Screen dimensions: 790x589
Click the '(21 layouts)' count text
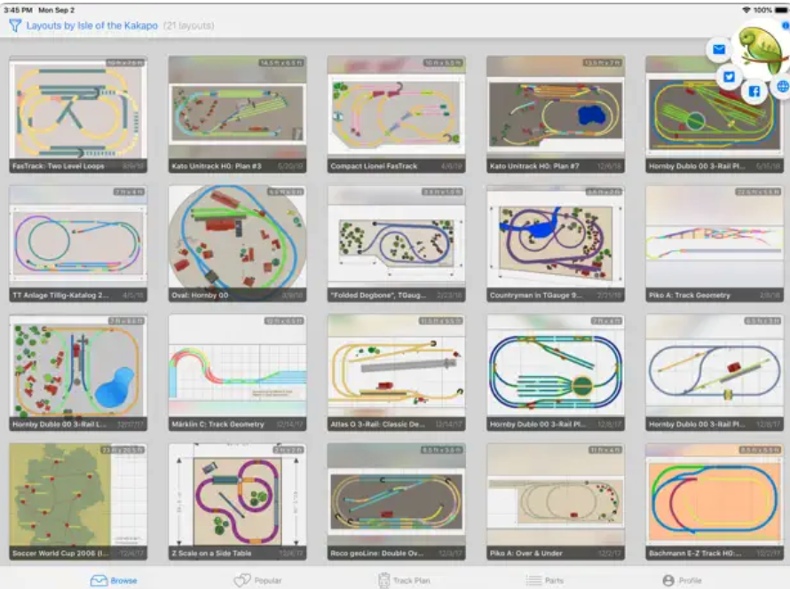click(x=189, y=26)
